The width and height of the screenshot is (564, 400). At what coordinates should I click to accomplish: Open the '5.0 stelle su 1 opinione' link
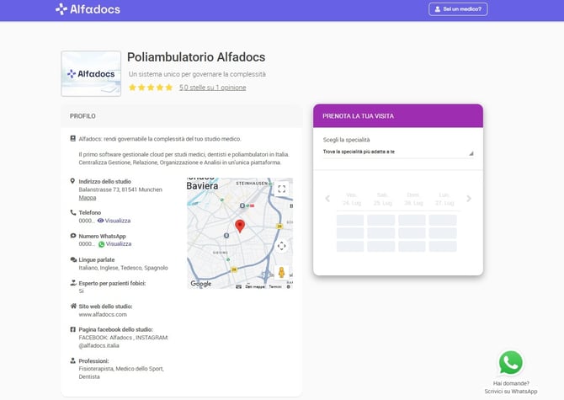click(x=213, y=88)
